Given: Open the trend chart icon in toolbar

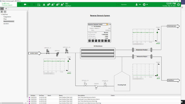Looking at the screenshot, I should click(x=39, y=4).
